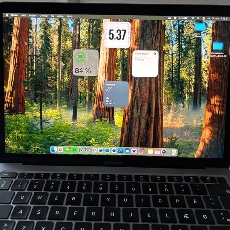Viewport: 230px width, 230px height.
Task: Open Finder from the dock
Action: click(54, 149)
